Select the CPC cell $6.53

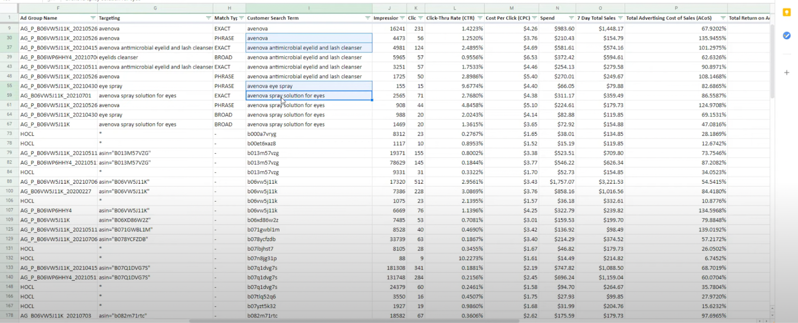[512, 57]
